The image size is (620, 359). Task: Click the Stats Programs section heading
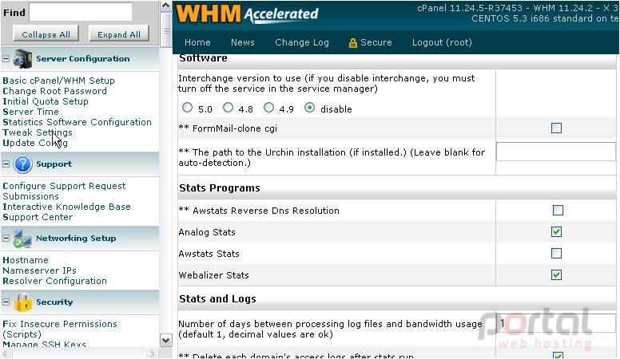click(x=220, y=188)
